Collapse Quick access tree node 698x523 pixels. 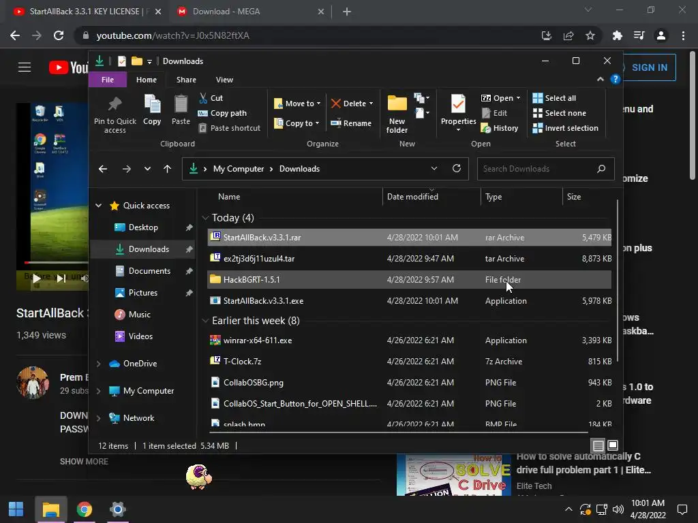click(x=99, y=206)
